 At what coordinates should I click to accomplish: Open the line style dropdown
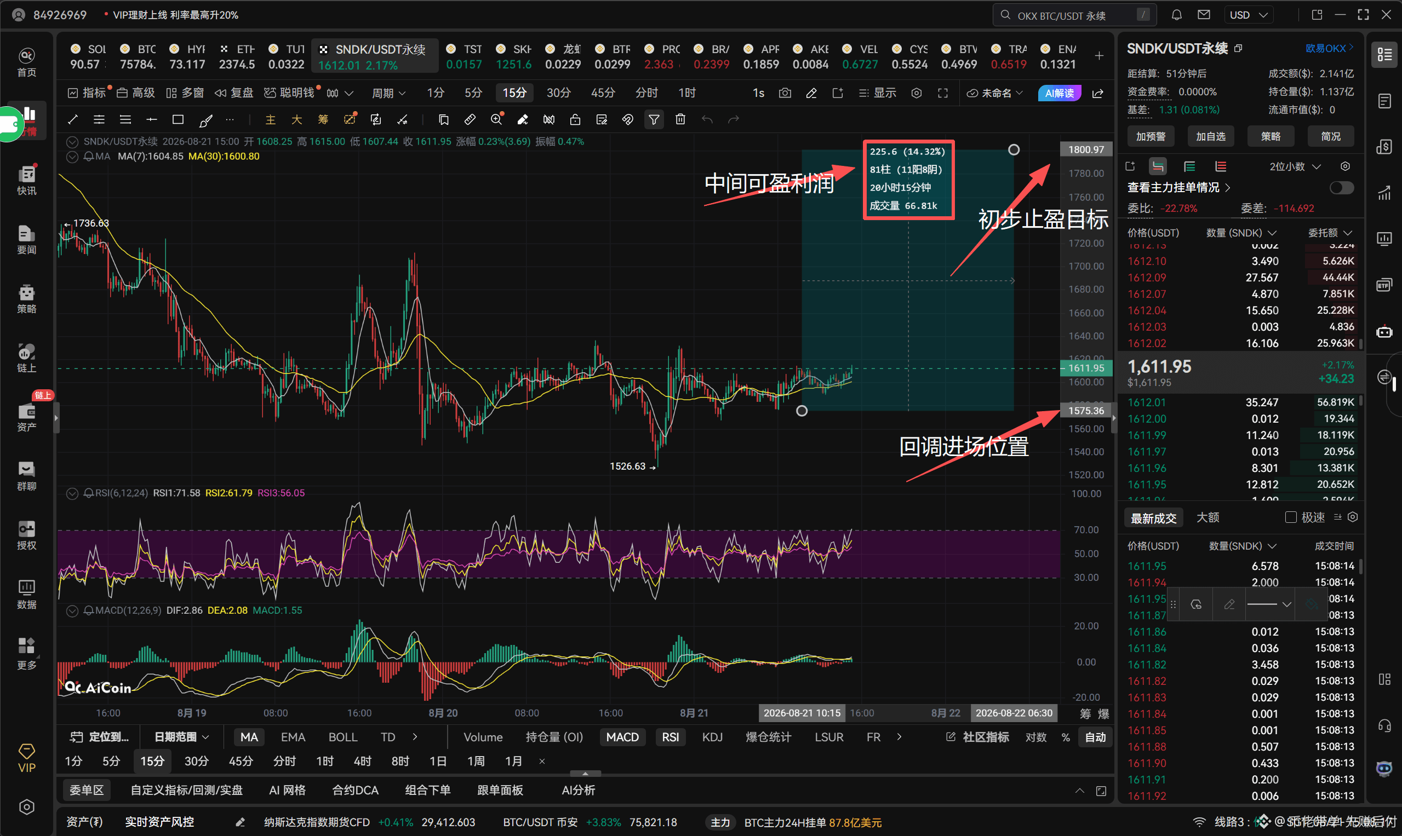pos(1269,604)
